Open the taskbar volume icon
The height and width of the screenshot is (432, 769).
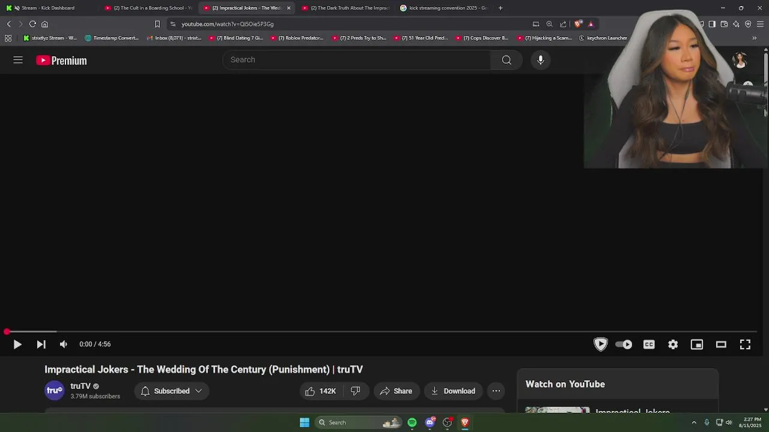729,422
